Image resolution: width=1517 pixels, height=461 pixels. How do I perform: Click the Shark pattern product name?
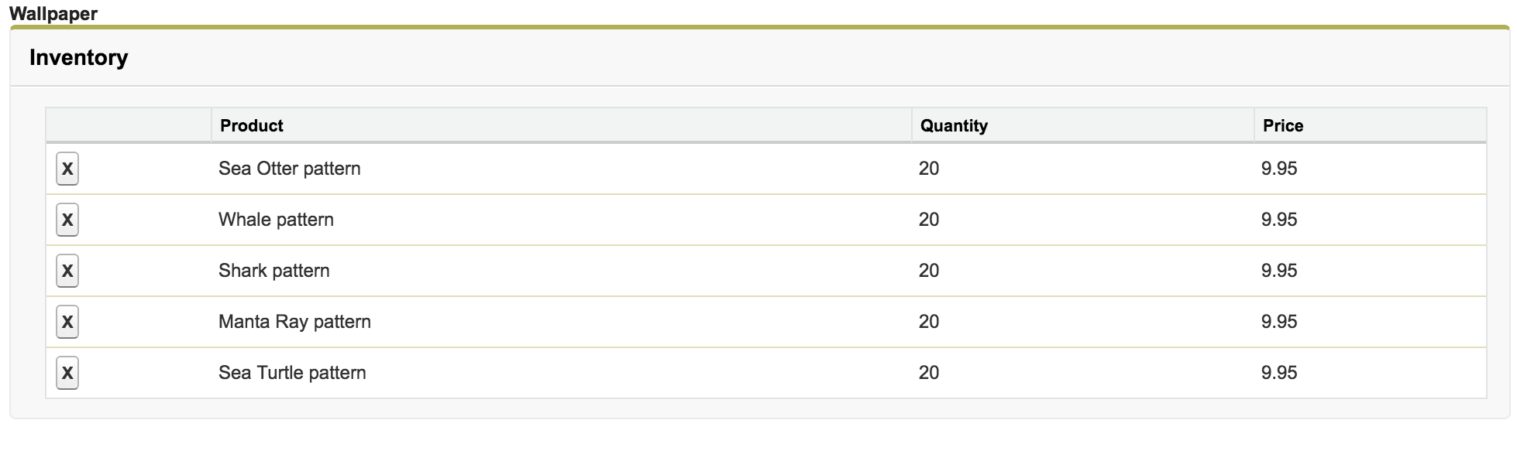[273, 271]
